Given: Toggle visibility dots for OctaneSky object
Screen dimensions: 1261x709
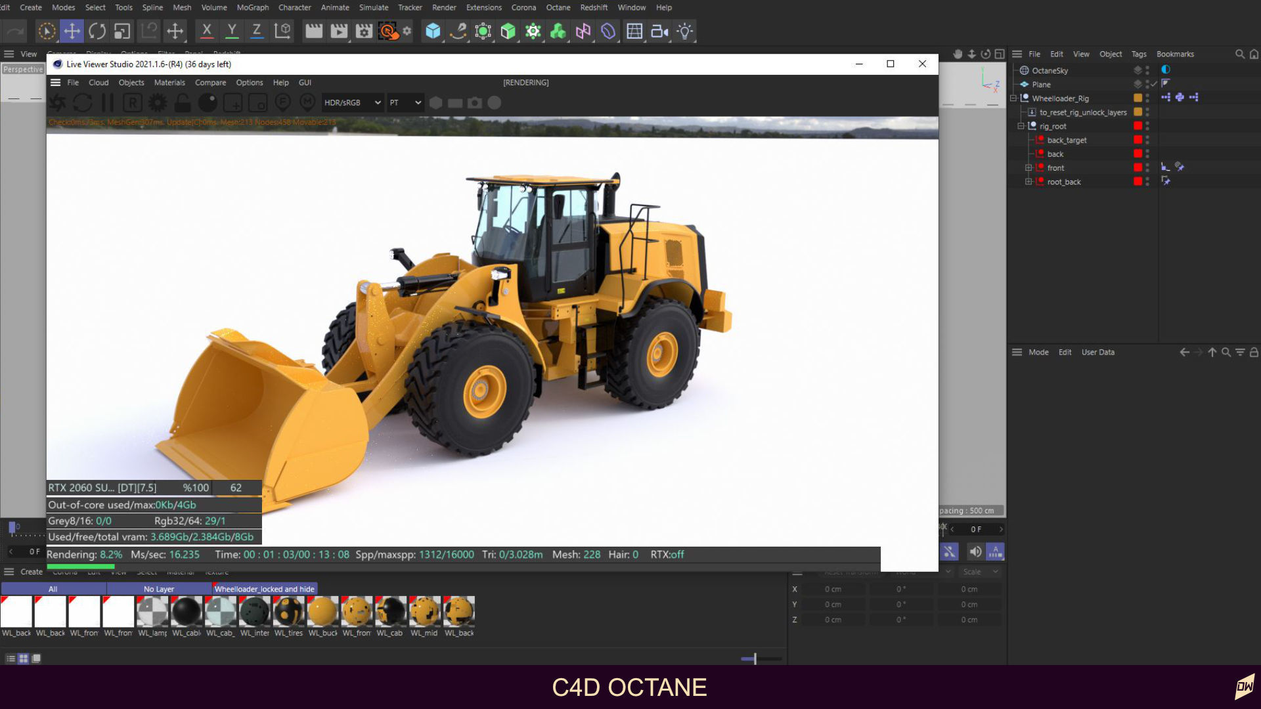Looking at the screenshot, I should [1147, 70].
